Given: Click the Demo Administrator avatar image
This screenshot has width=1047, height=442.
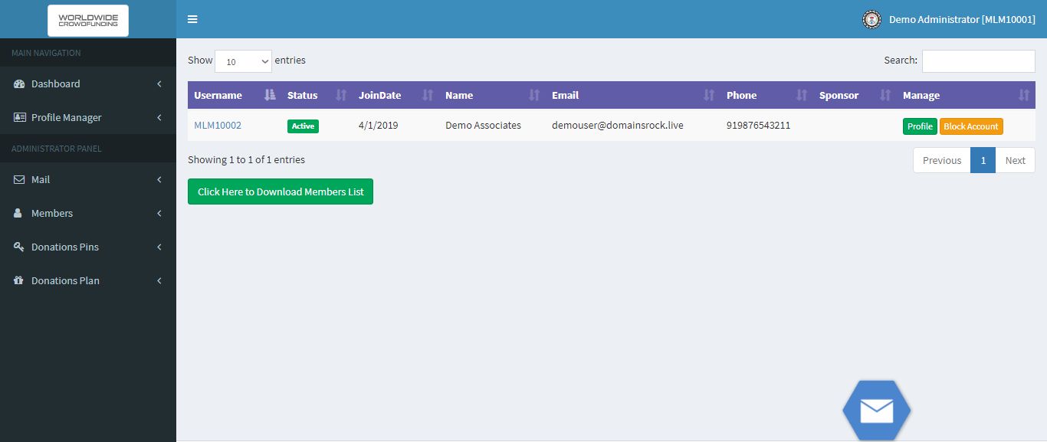Looking at the screenshot, I should [871, 19].
